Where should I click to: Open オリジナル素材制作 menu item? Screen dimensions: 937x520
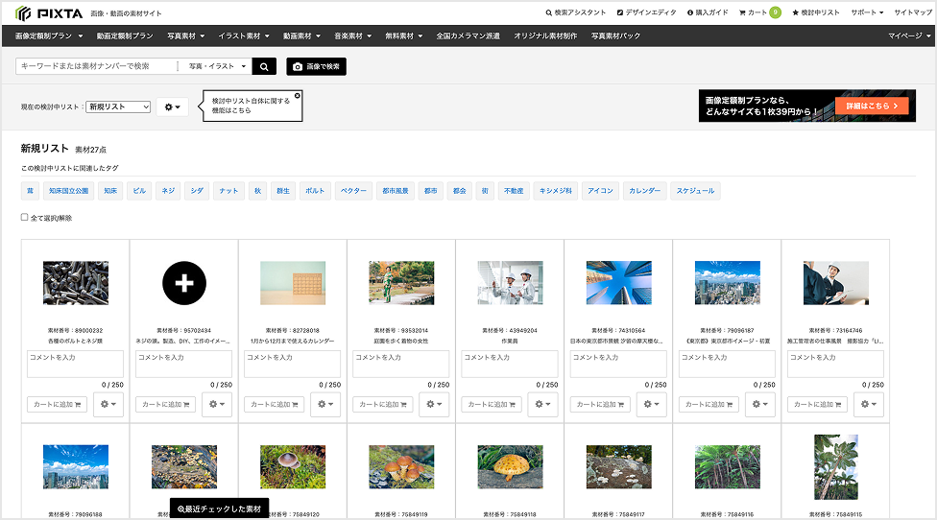click(545, 35)
